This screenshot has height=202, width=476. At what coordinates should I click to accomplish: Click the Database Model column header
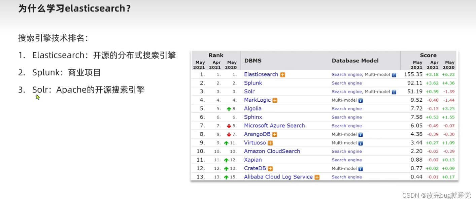pyautogui.click(x=355, y=61)
